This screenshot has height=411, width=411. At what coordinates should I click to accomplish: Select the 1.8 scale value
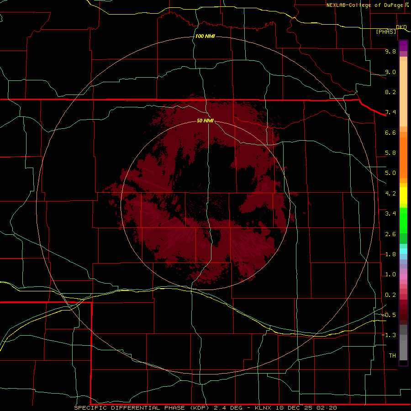390,254
